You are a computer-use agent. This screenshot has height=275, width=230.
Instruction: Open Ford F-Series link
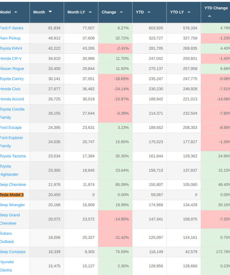[12, 28]
